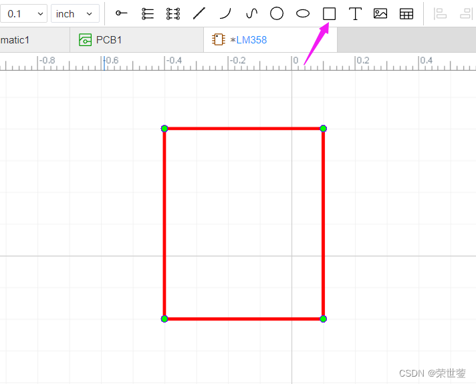Select the Table tool
This screenshot has height=384, width=476.
click(x=406, y=13)
